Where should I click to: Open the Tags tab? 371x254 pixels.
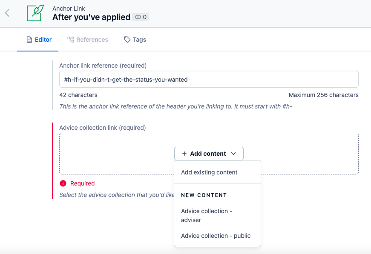click(139, 40)
